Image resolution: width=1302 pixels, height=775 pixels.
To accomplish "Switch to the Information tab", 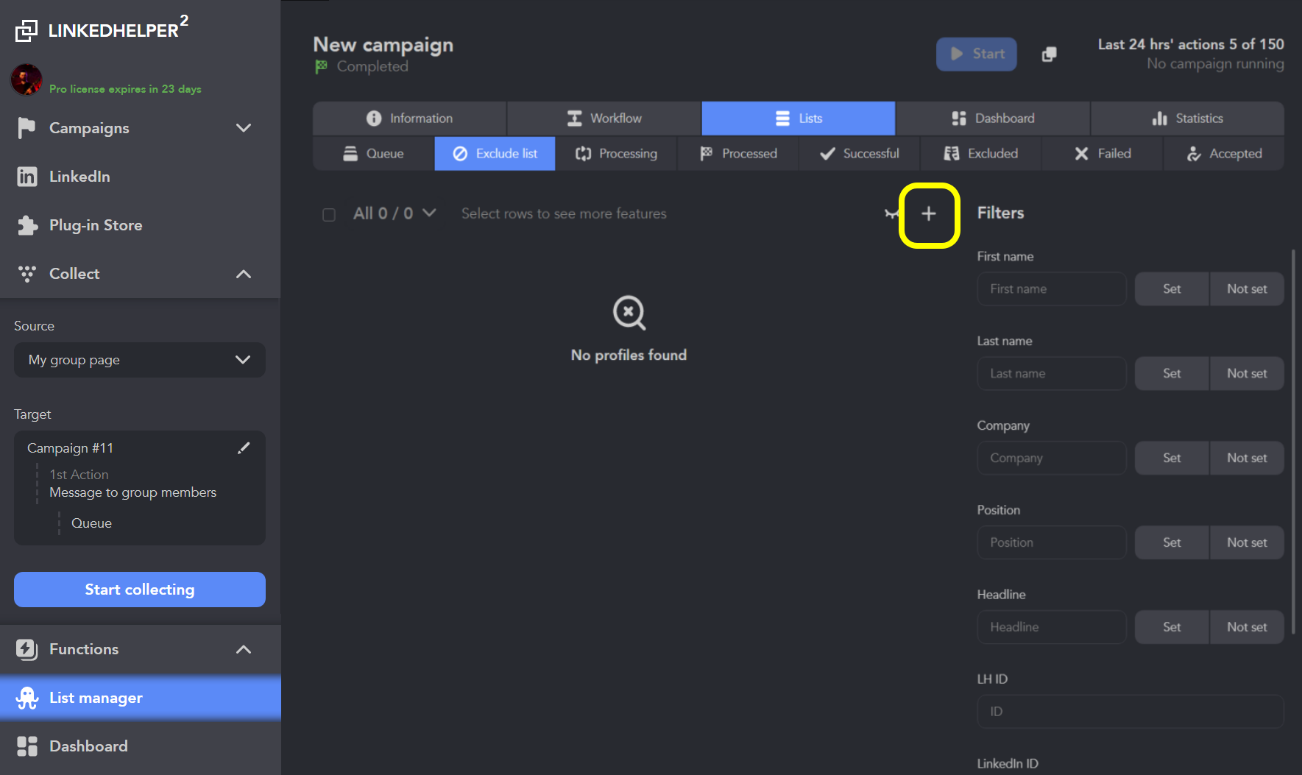I will pyautogui.click(x=409, y=118).
